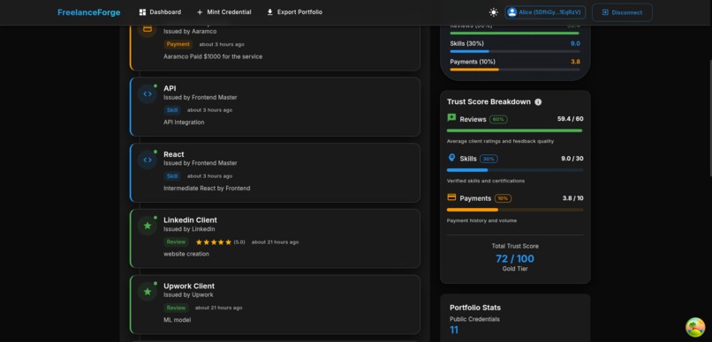712x342 pixels.
Task: Click the 10% badge beside Payments
Action: [503, 198]
